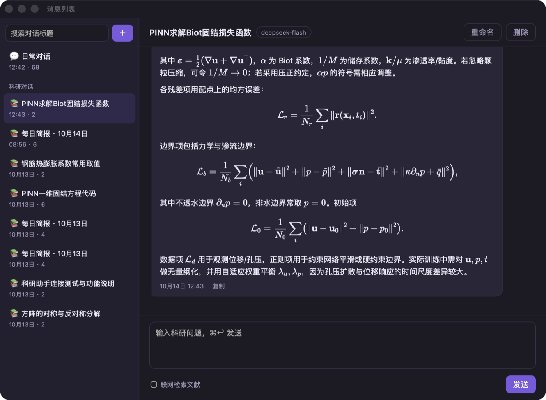Click the 发送 button

click(521, 384)
